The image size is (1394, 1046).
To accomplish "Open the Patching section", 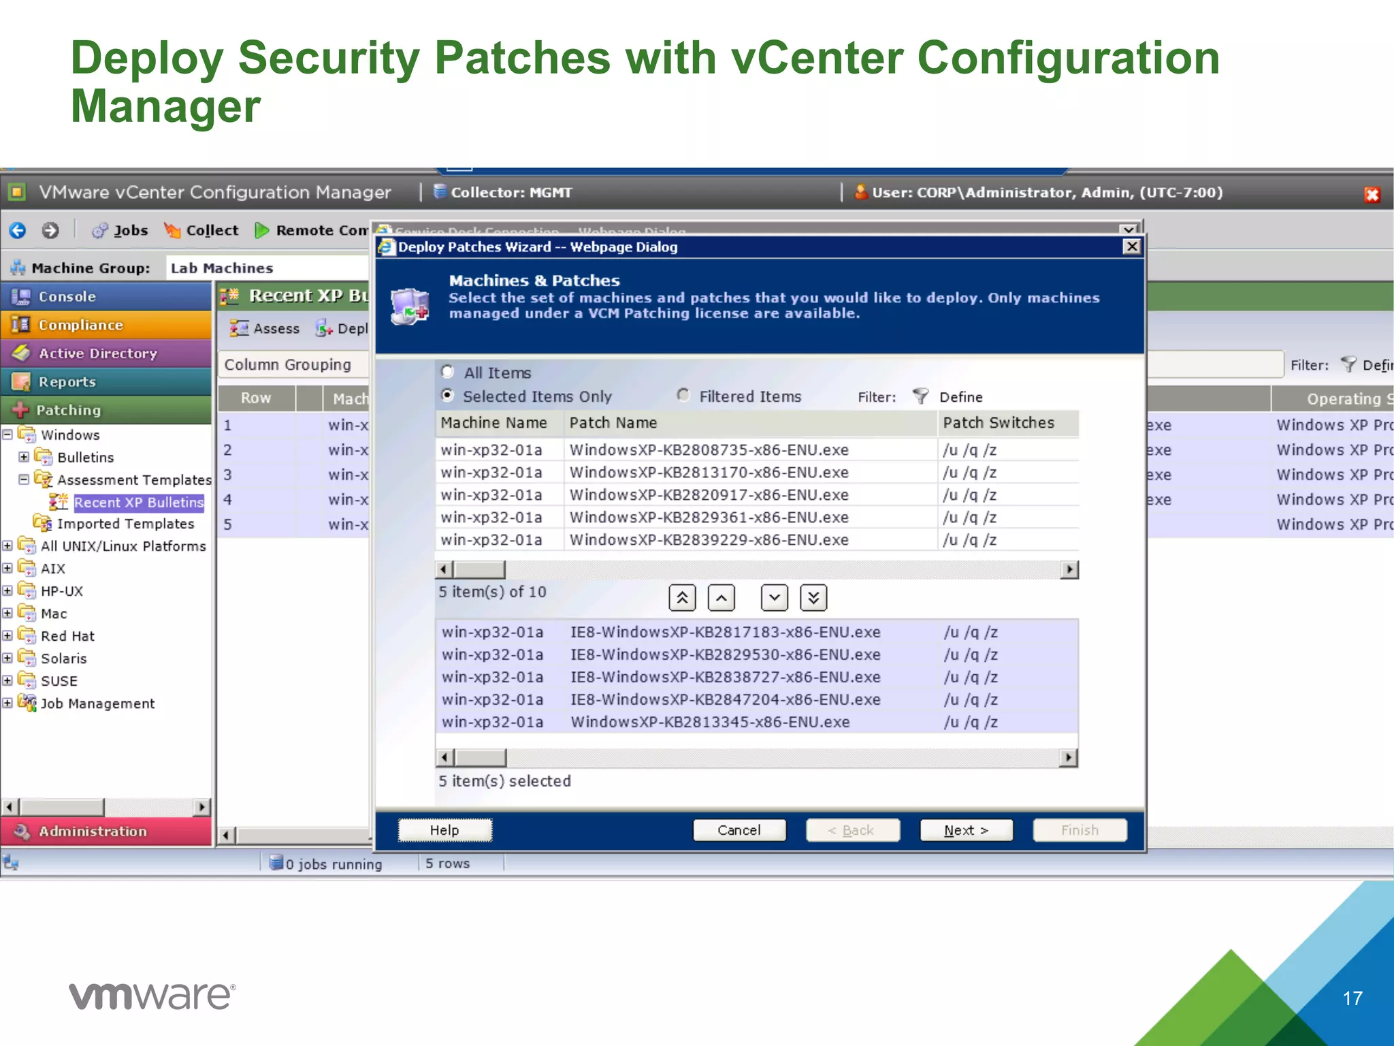I will [106, 410].
